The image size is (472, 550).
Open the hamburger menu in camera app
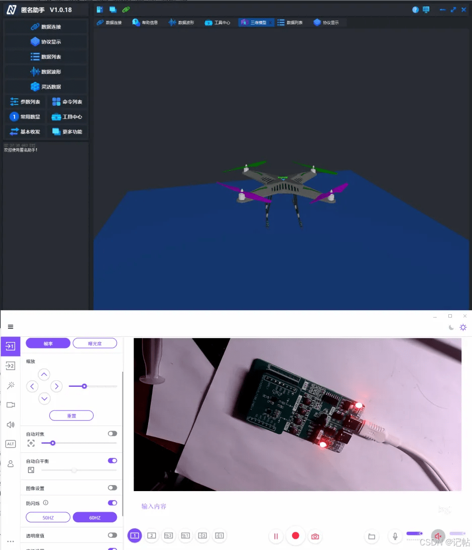pos(11,326)
